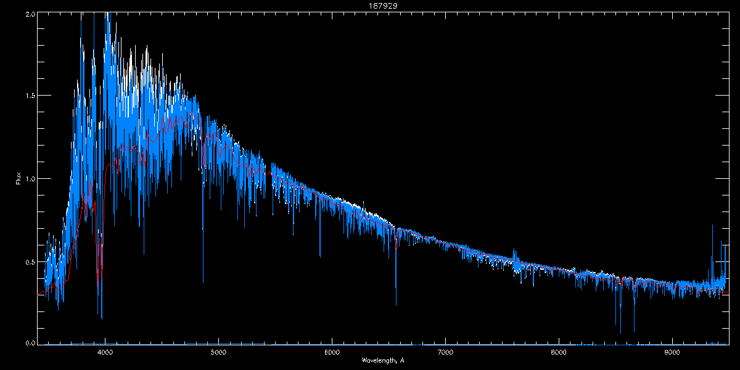This screenshot has width=740, height=370.
Task: Click the 8000 x-axis tick label
Action: 559,352
